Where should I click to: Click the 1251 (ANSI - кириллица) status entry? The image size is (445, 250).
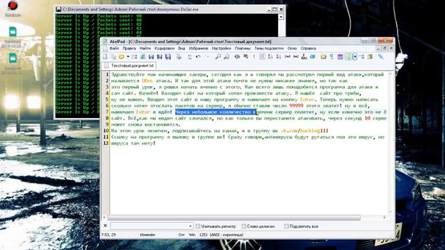[221, 235]
